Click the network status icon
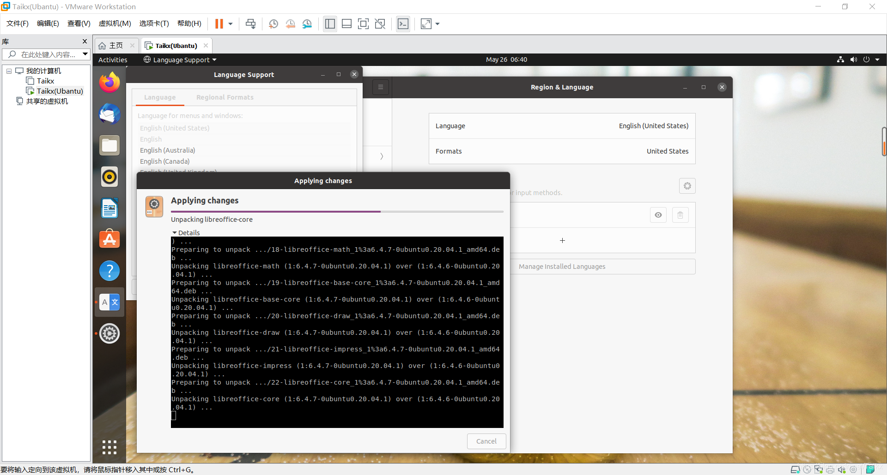This screenshot has height=475, width=887. coord(840,59)
